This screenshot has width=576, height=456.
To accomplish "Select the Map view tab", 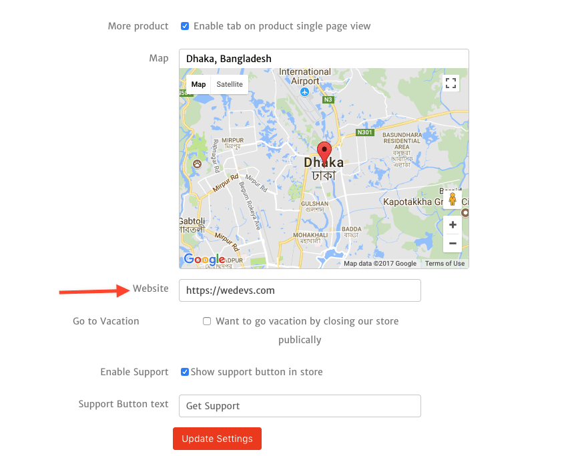I will click(x=198, y=84).
